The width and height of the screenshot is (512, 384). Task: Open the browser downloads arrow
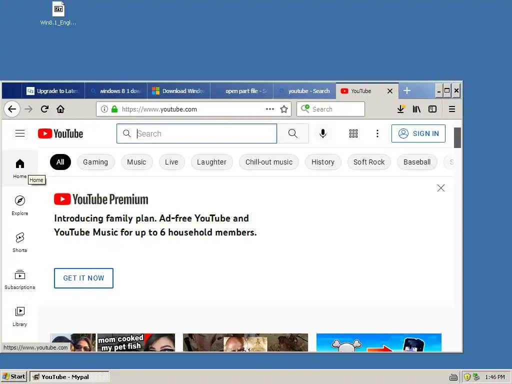(x=400, y=109)
